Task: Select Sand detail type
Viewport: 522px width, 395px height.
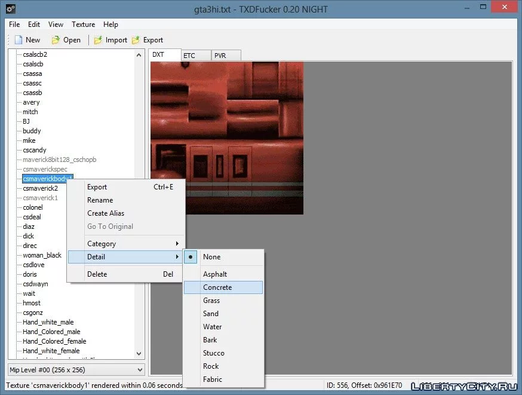Action: tap(223, 313)
